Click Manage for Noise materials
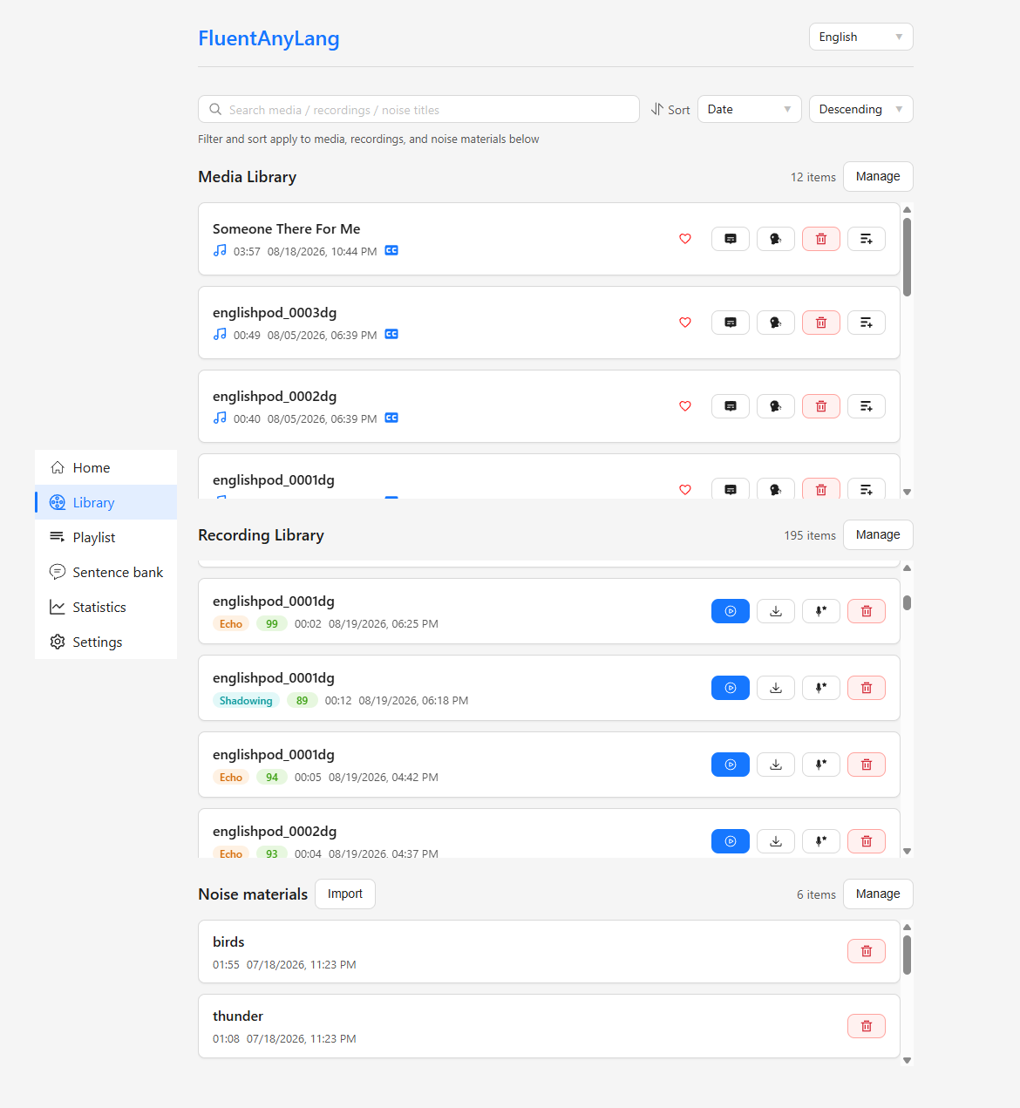The height and width of the screenshot is (1108, 1020). point(878,894)
